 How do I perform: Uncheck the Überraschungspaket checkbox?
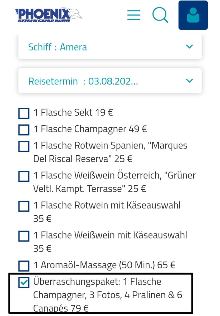24,283
